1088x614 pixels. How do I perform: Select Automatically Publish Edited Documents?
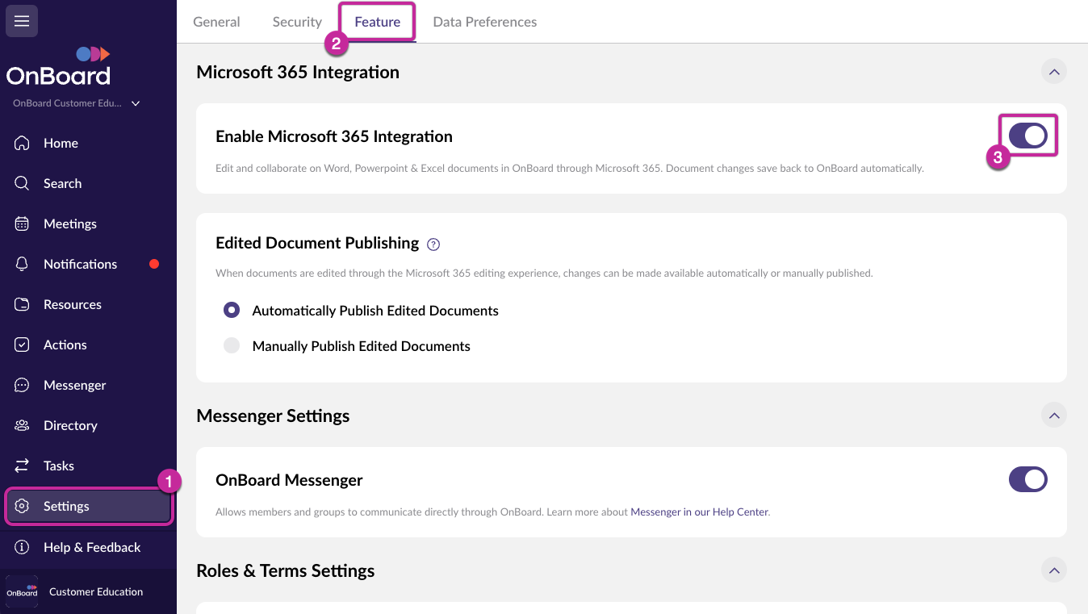pos(232,311)
